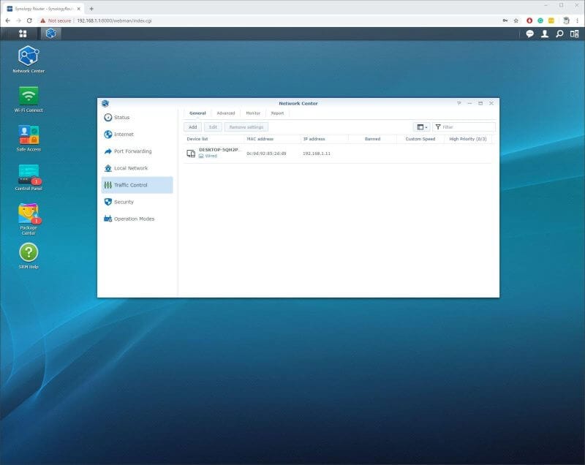
Task: Open Operation Modes in sidebar
Action: [x=134, y=219]
